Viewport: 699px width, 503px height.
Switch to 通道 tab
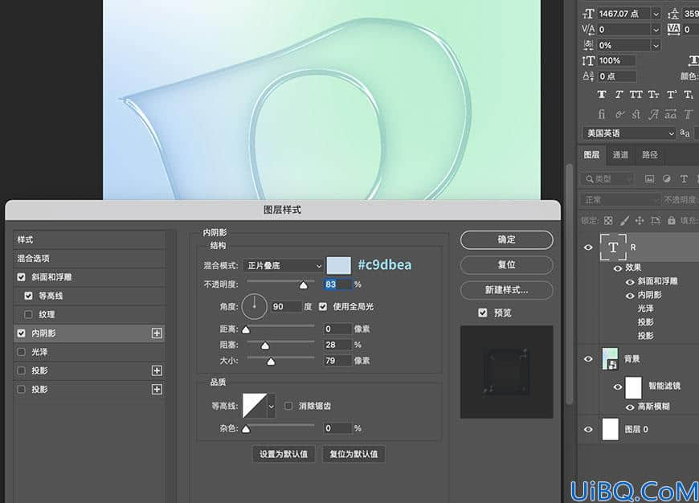click(x=620, y=155)
